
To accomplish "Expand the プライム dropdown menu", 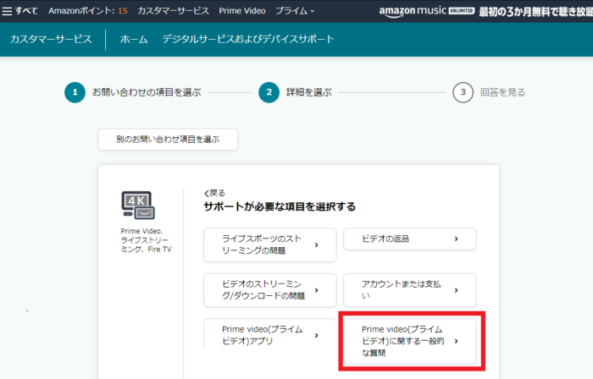I will click(x=295, y=11).
